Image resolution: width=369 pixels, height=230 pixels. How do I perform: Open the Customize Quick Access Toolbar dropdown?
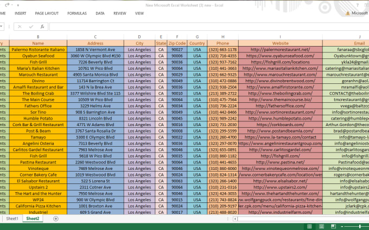tap(18, 5)
